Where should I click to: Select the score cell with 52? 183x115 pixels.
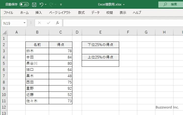(61, 95)
